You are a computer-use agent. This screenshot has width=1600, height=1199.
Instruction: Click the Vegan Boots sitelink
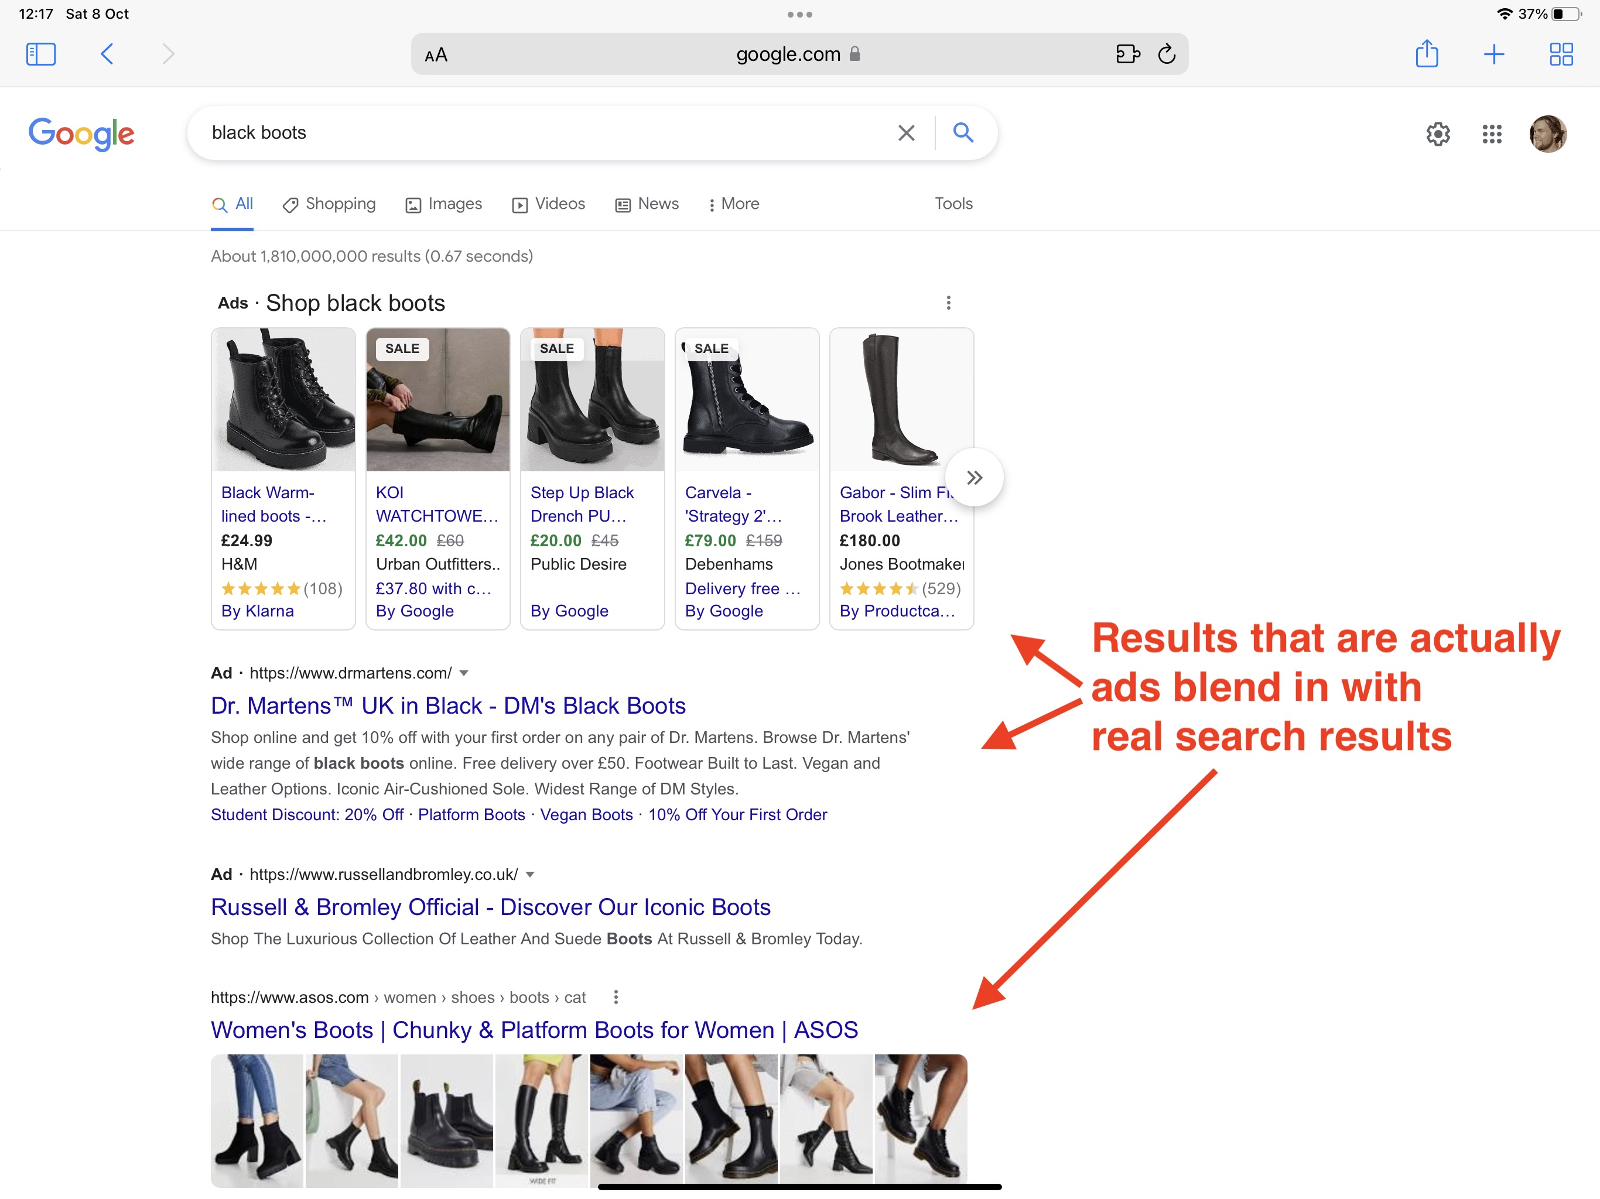587,815
